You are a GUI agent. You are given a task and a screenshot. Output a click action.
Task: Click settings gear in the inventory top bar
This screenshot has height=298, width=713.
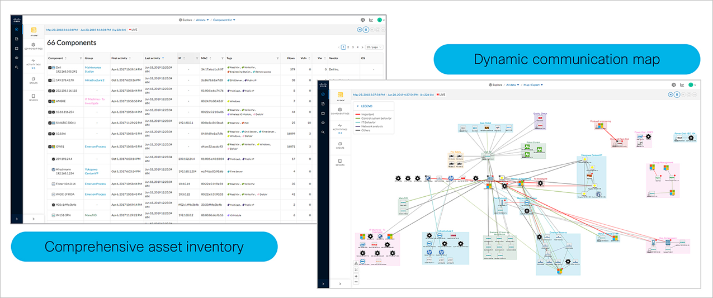pos(362,20)
